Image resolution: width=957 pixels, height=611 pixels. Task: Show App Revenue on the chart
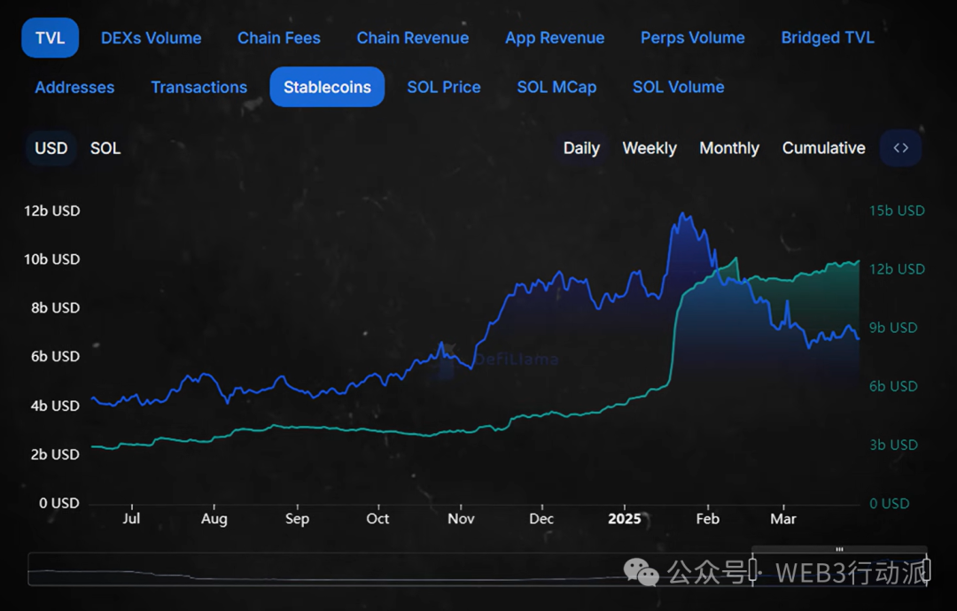tap(555, 38)
